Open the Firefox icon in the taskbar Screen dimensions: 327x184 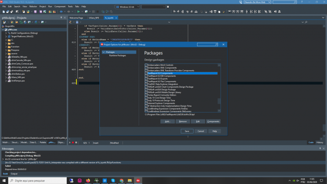point(88,181)
